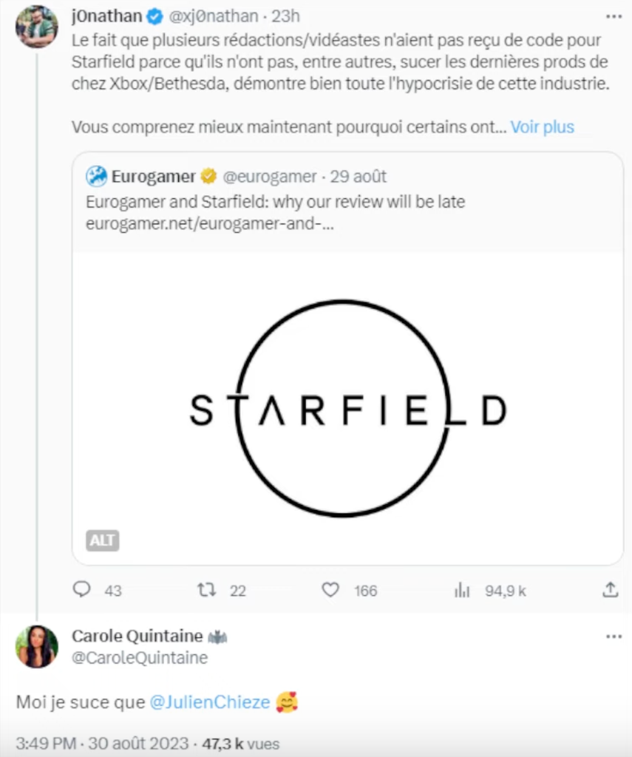Open Carole Quintaine's profile picture
The width and height of the screenshot is (632, 757).
[x=36, y=646]
